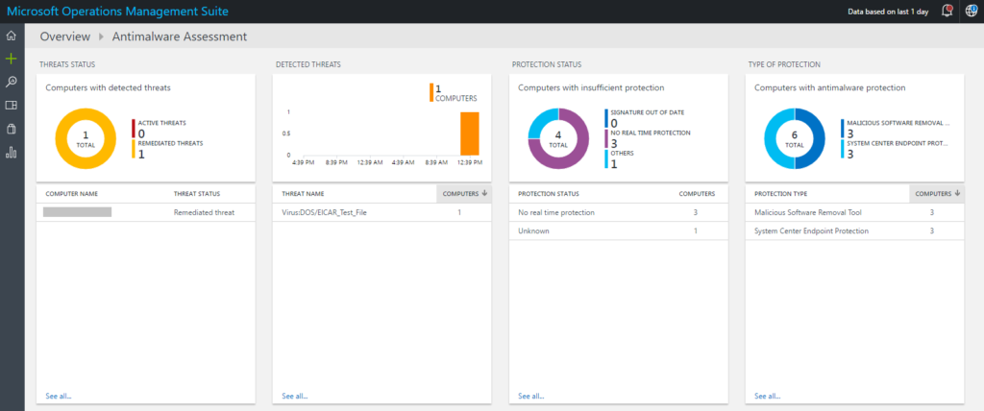Click the Protection Status column header
This screenshot has width=984, height=411.
pyautogui.click(x=549, y=194)
